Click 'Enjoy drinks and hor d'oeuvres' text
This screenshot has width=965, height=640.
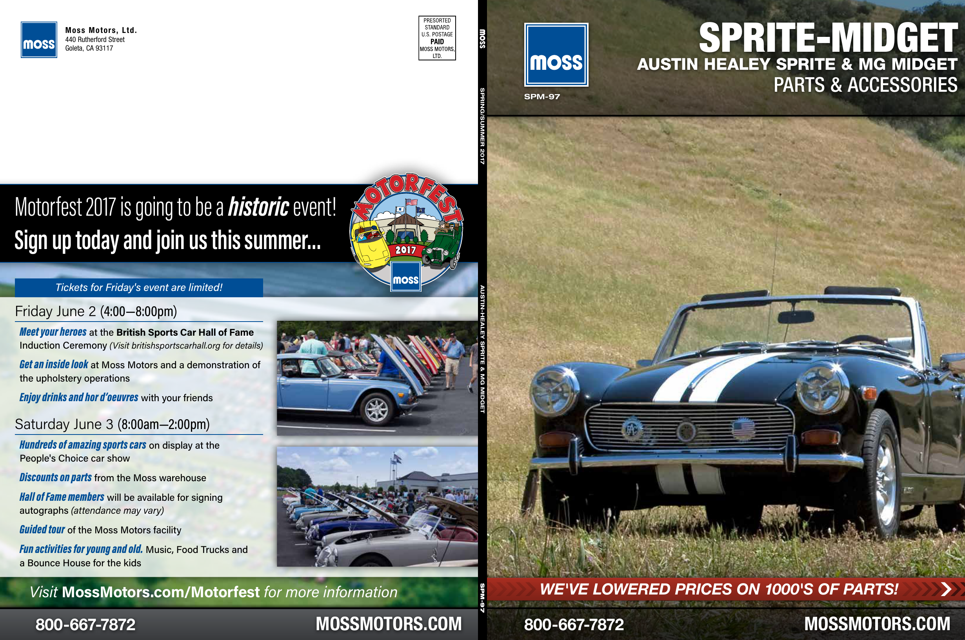79,397
